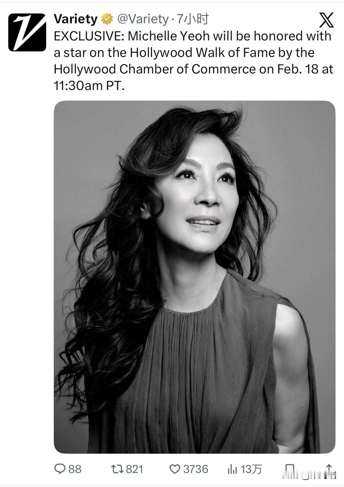Open the 7小时 timestamp link
Viewport: 344px width, 487px height.
[193, 19]
